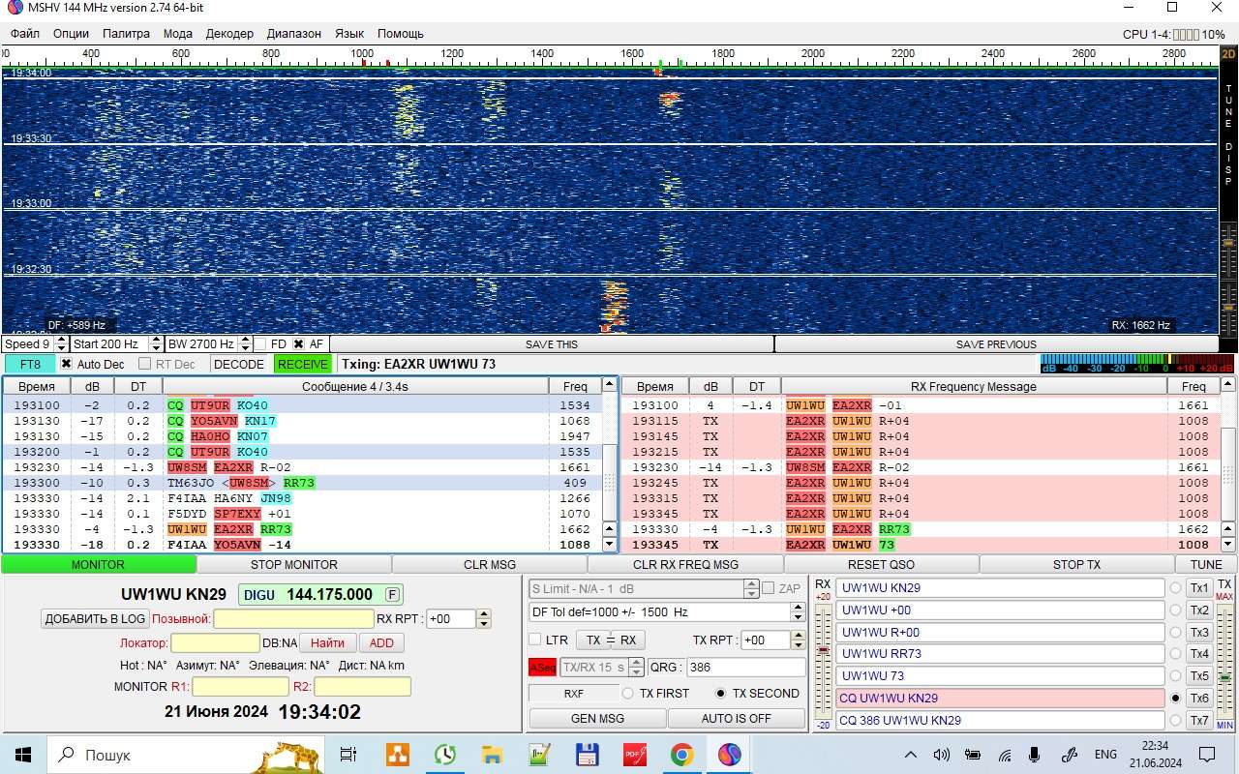Click the RESET QSO button

pyautogui.click(x=881, y=564)
